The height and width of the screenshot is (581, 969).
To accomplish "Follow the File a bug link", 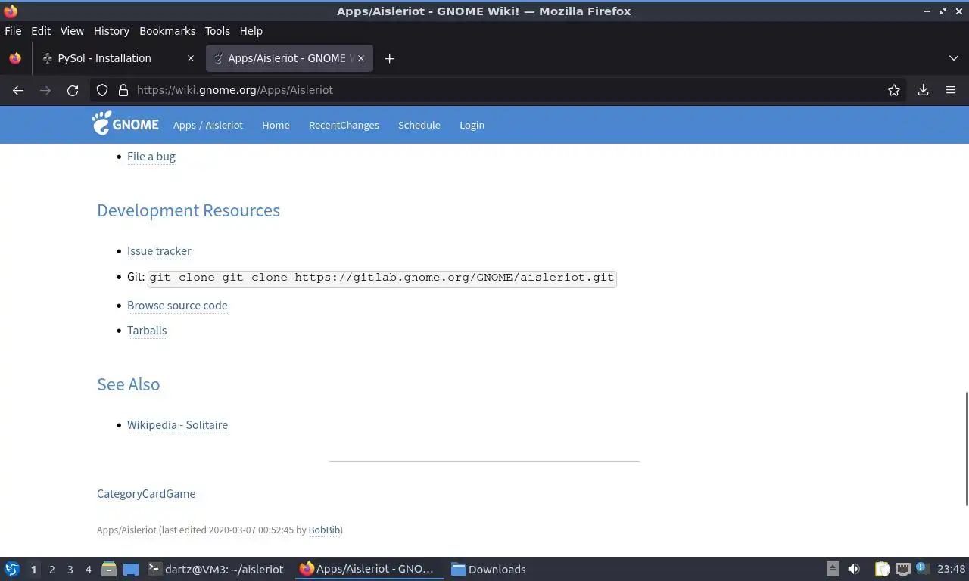I will point(151,157).
